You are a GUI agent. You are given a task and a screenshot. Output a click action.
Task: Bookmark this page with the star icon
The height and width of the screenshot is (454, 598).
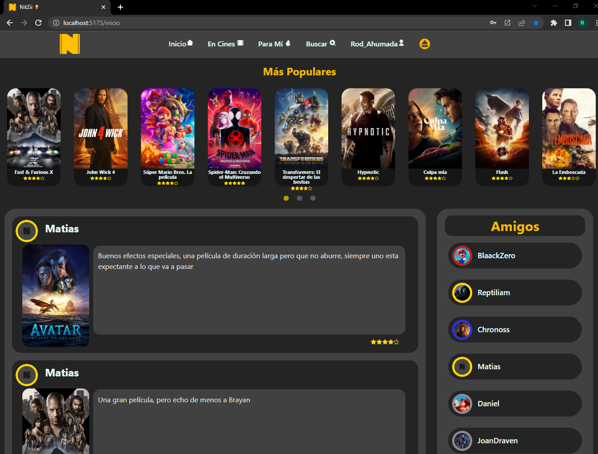[x=536, y=23]
